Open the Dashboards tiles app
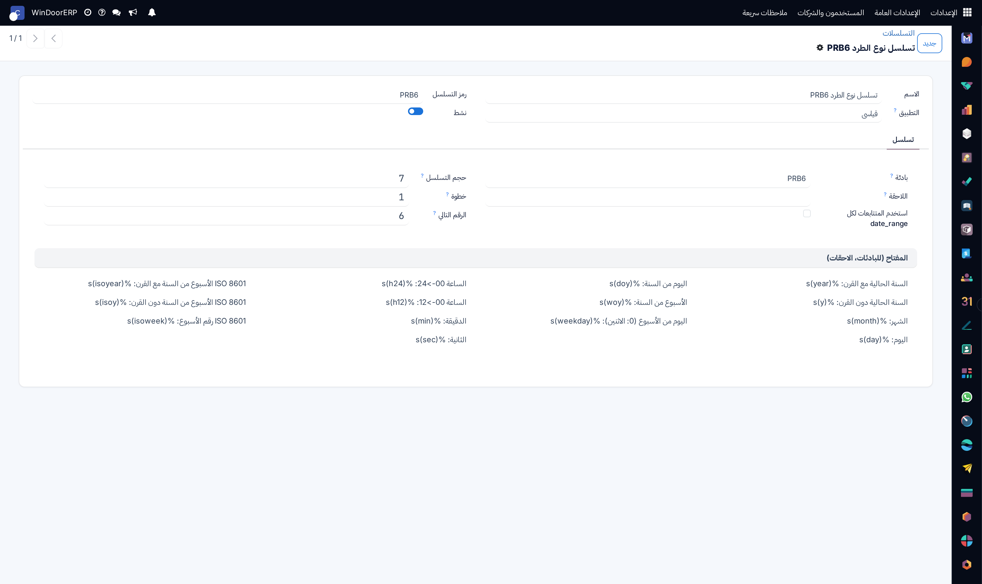Screen dimensions: 982x584 point(967,373)
